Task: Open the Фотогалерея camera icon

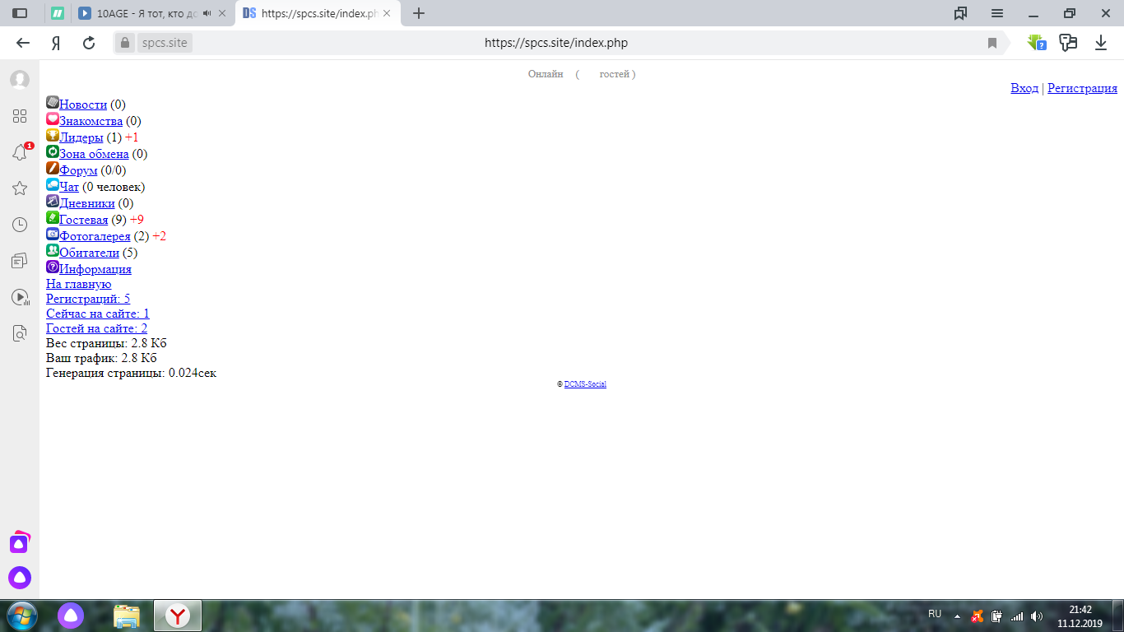Action: 53,235
